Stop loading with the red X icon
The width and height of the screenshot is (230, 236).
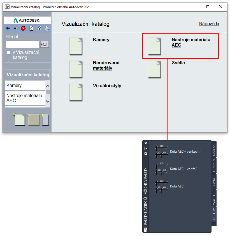tap(23, 28)
